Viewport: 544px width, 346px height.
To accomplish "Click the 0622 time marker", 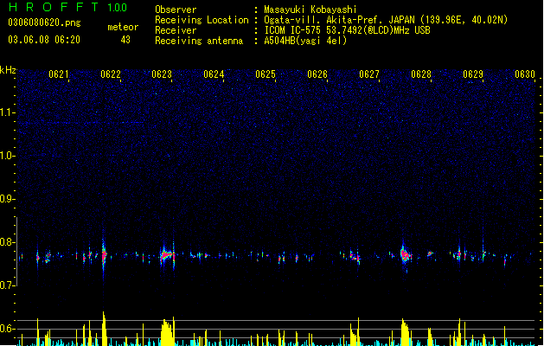I will pyautogui.click(x=111, y=74).
